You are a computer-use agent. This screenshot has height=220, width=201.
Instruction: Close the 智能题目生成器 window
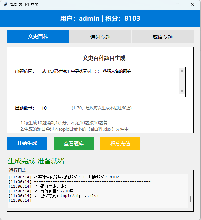tap(193, 5)
